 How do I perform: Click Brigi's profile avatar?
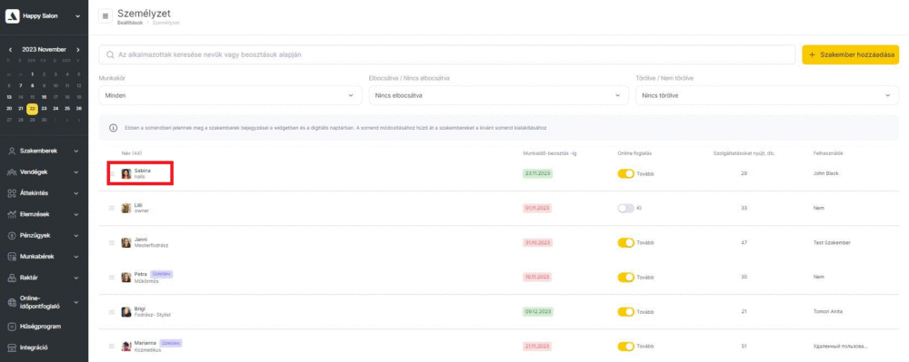click(125, 312)
